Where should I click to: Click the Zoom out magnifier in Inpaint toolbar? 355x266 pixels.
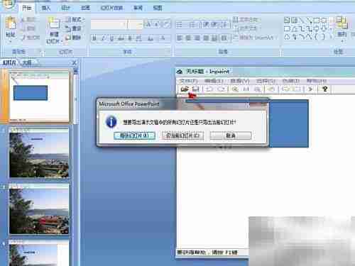click(x=258, y=89)
